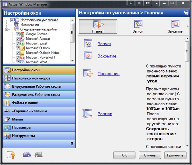
Task: Open the Запуск link
Action: point(104,44)
